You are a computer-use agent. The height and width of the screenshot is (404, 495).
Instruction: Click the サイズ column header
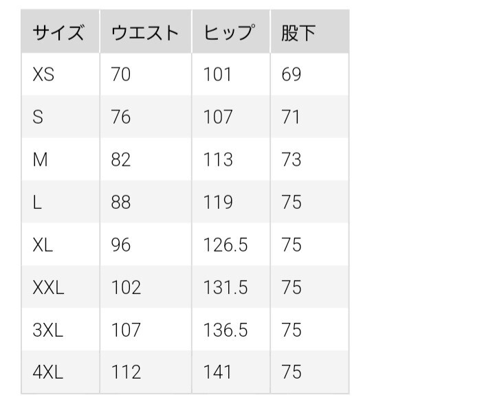coord(58,32)
